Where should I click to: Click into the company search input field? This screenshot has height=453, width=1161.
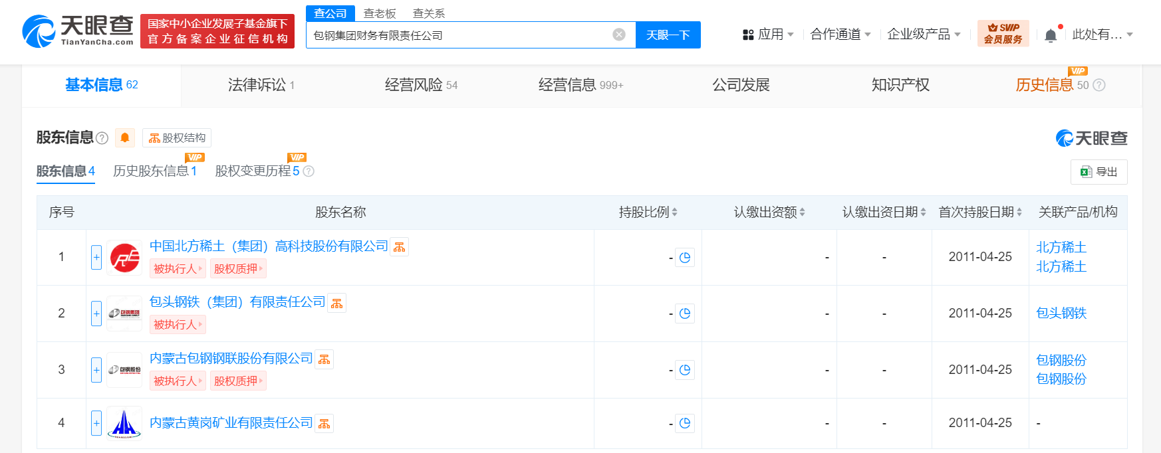pos(459,35)
